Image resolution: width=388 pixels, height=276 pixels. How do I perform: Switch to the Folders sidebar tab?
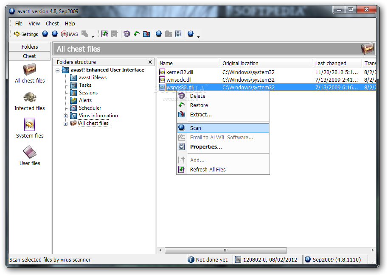click(x=30, y=47)
